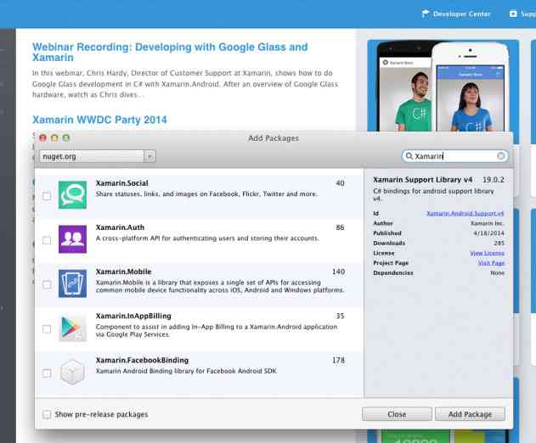Click the Close button
The height and width of the screenshot is (443, 536).
click(x=397, y=414)
